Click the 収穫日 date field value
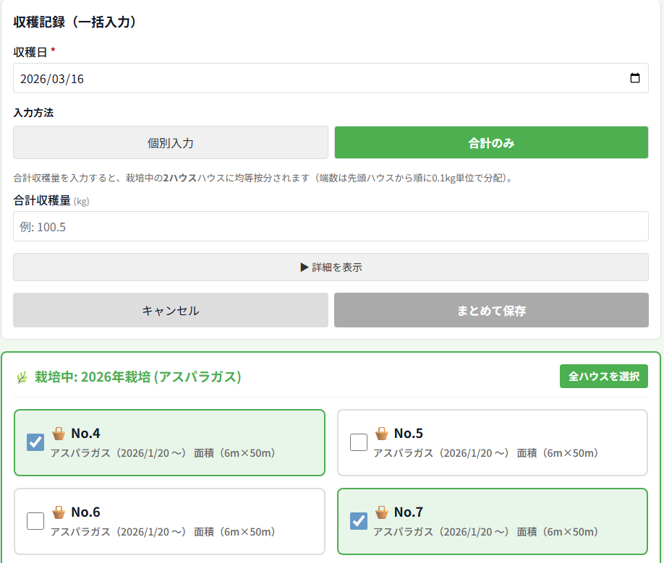The width and height of the screenshot is (664, 563). pos(52,79)
